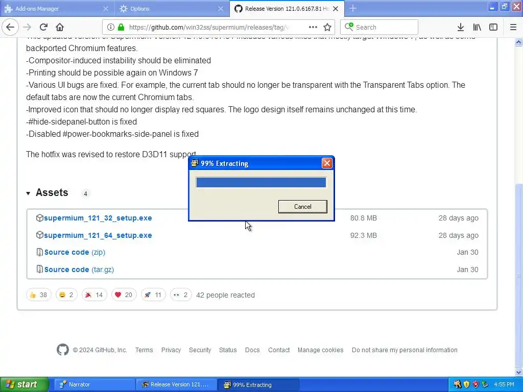Open Manage cookies footer link
Screen dimensions: 523x392
pos(321,350)
